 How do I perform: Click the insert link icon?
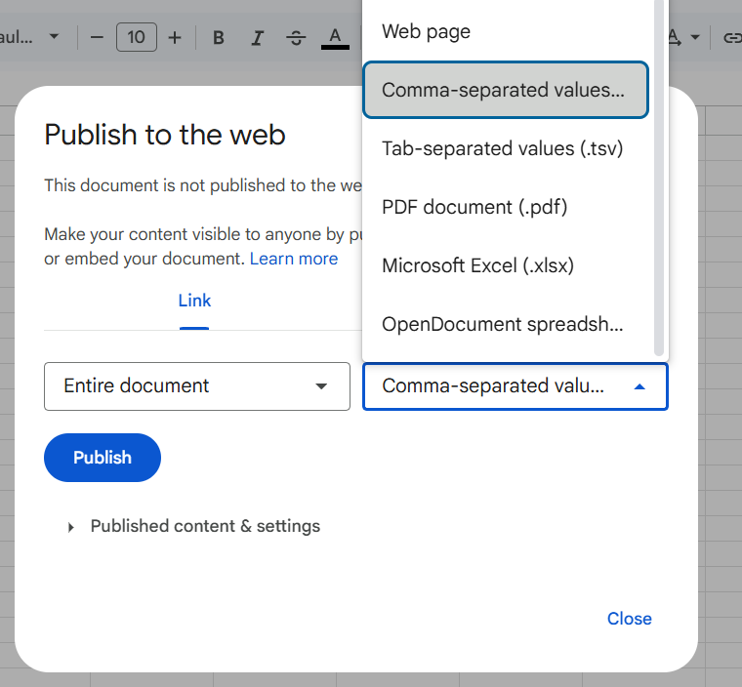click(x=730, y=38)
